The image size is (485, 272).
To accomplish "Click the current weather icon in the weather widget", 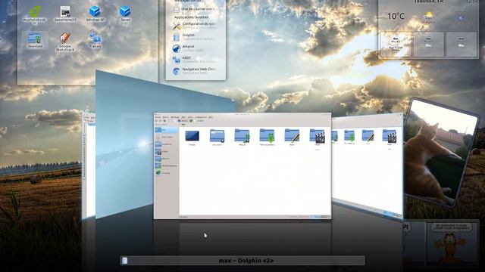I will [x=429, y=16].
